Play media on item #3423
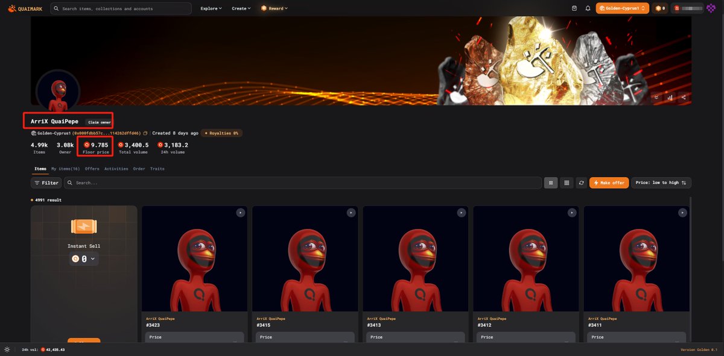The image size is (724, 356). 240,213
